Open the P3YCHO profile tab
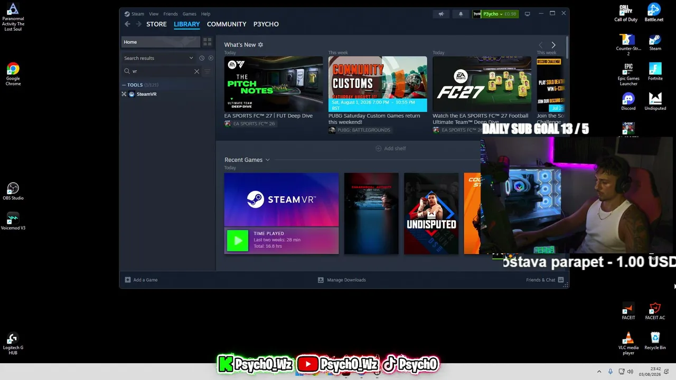The width and height of the screenshot is (676, 380). [x=266, y=24]
